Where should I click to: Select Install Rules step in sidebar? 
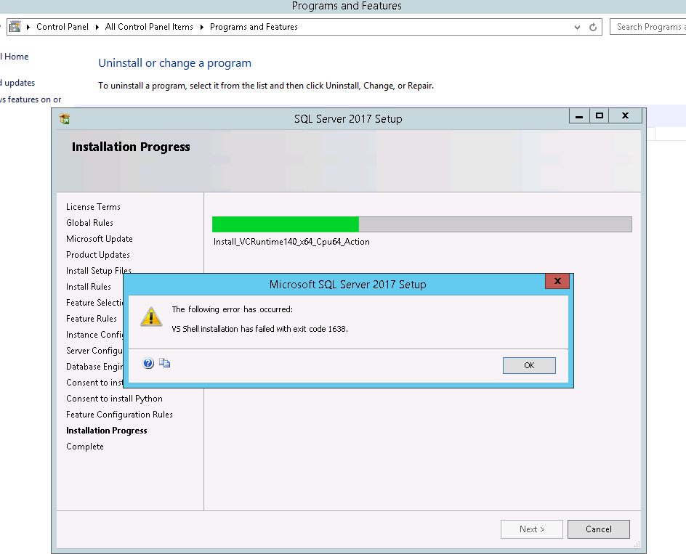(x=89, y=287)
